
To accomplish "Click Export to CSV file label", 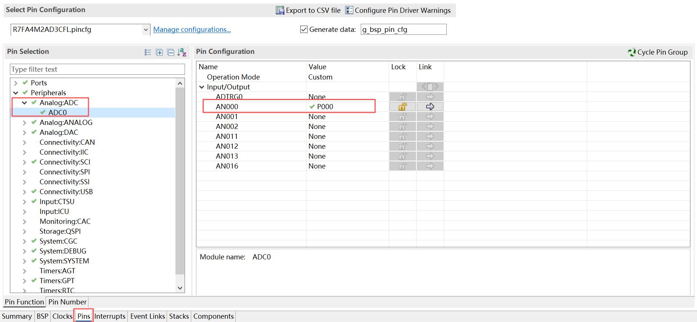I will pos(313,10).
